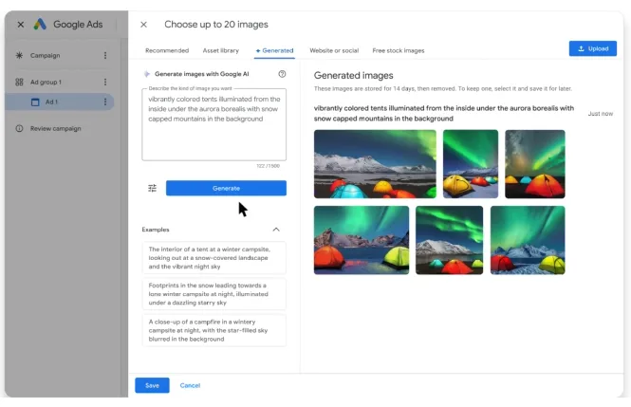Click the Google Ads logo
Screen dimensions: 631x407
click(40, 25)
